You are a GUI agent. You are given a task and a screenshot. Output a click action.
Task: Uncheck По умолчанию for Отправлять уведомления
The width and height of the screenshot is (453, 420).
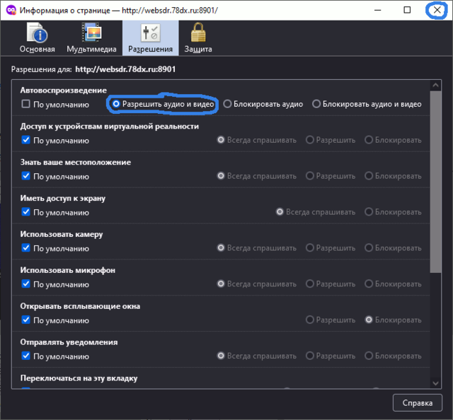(26, 356)
